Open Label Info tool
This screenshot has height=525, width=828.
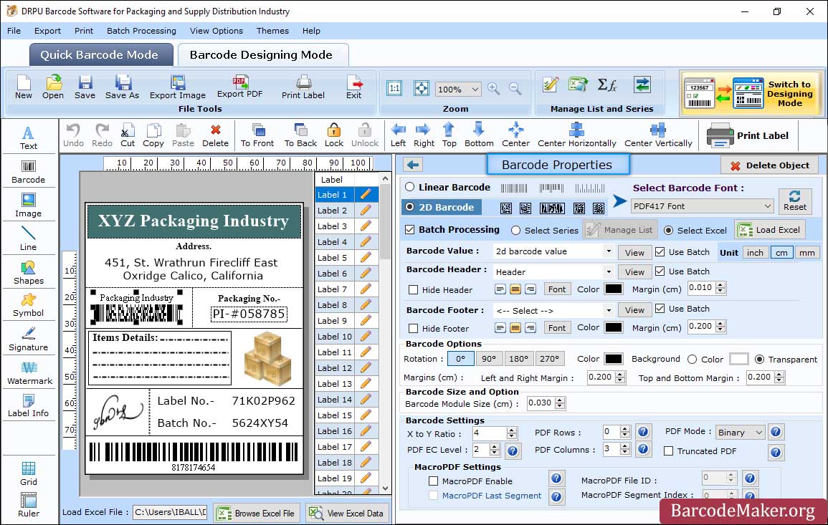coord(29,406)
